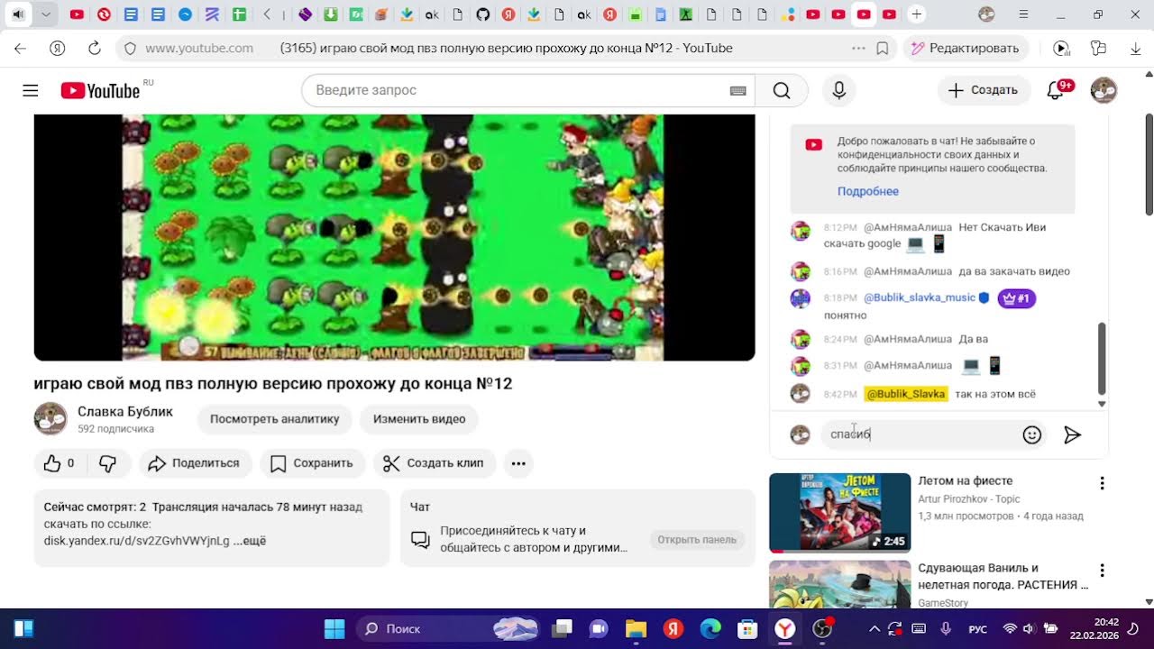Screen dimensions: 1154x649
Task: Click the "Редактировать" button in the browser toolbar
Action: coord(966,48)
